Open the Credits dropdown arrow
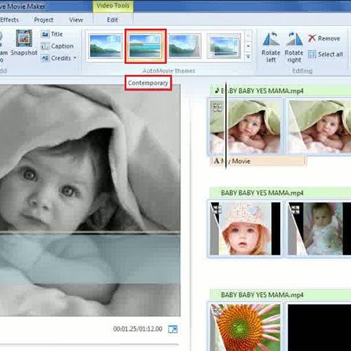The width and height of the screenshot is (351, 351). [x=75, y=58]
